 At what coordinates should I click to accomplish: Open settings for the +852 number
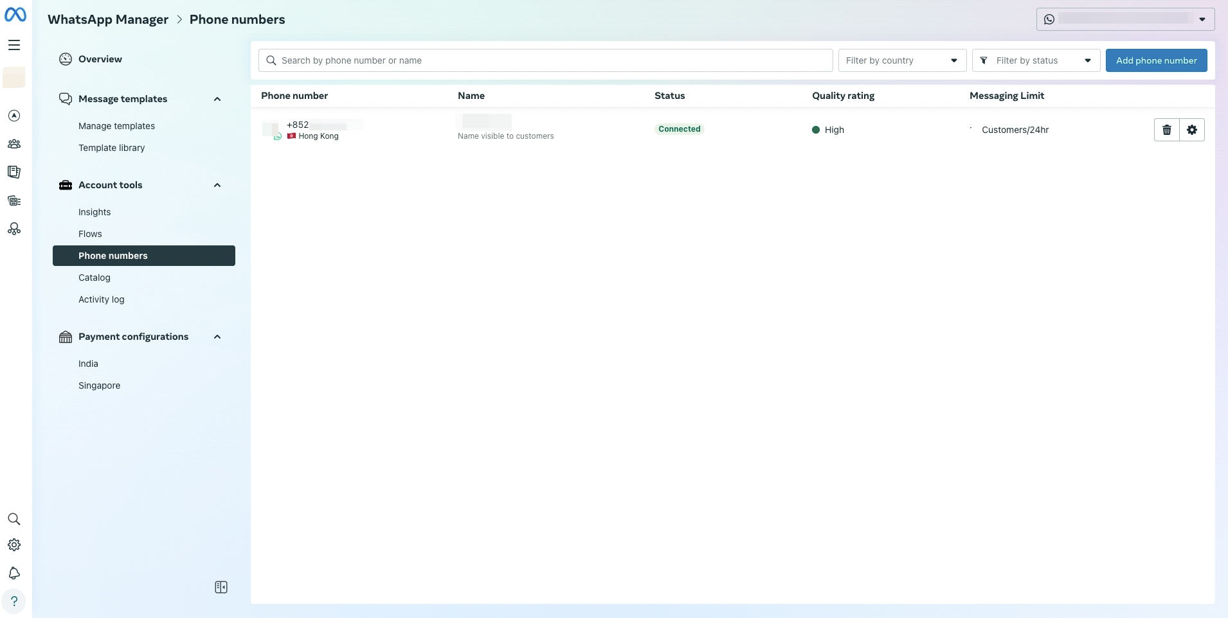1192,130
